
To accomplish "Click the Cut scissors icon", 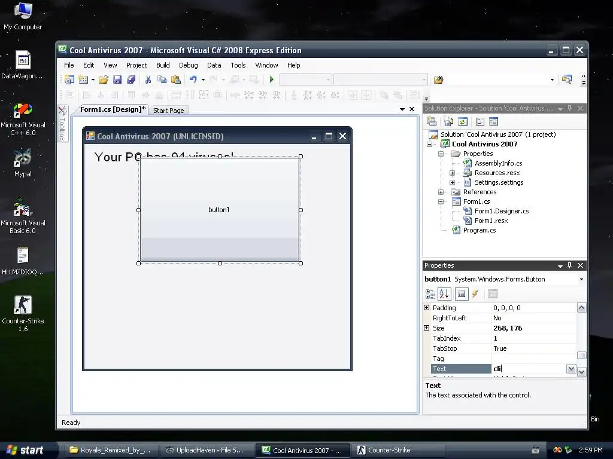I will pos(148,79).
